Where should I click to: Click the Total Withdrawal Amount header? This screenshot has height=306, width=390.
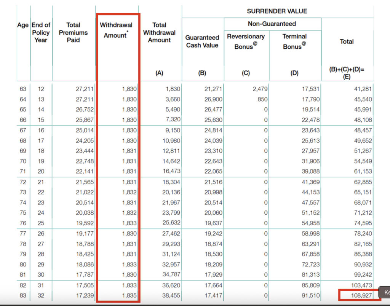pos(159,32)
